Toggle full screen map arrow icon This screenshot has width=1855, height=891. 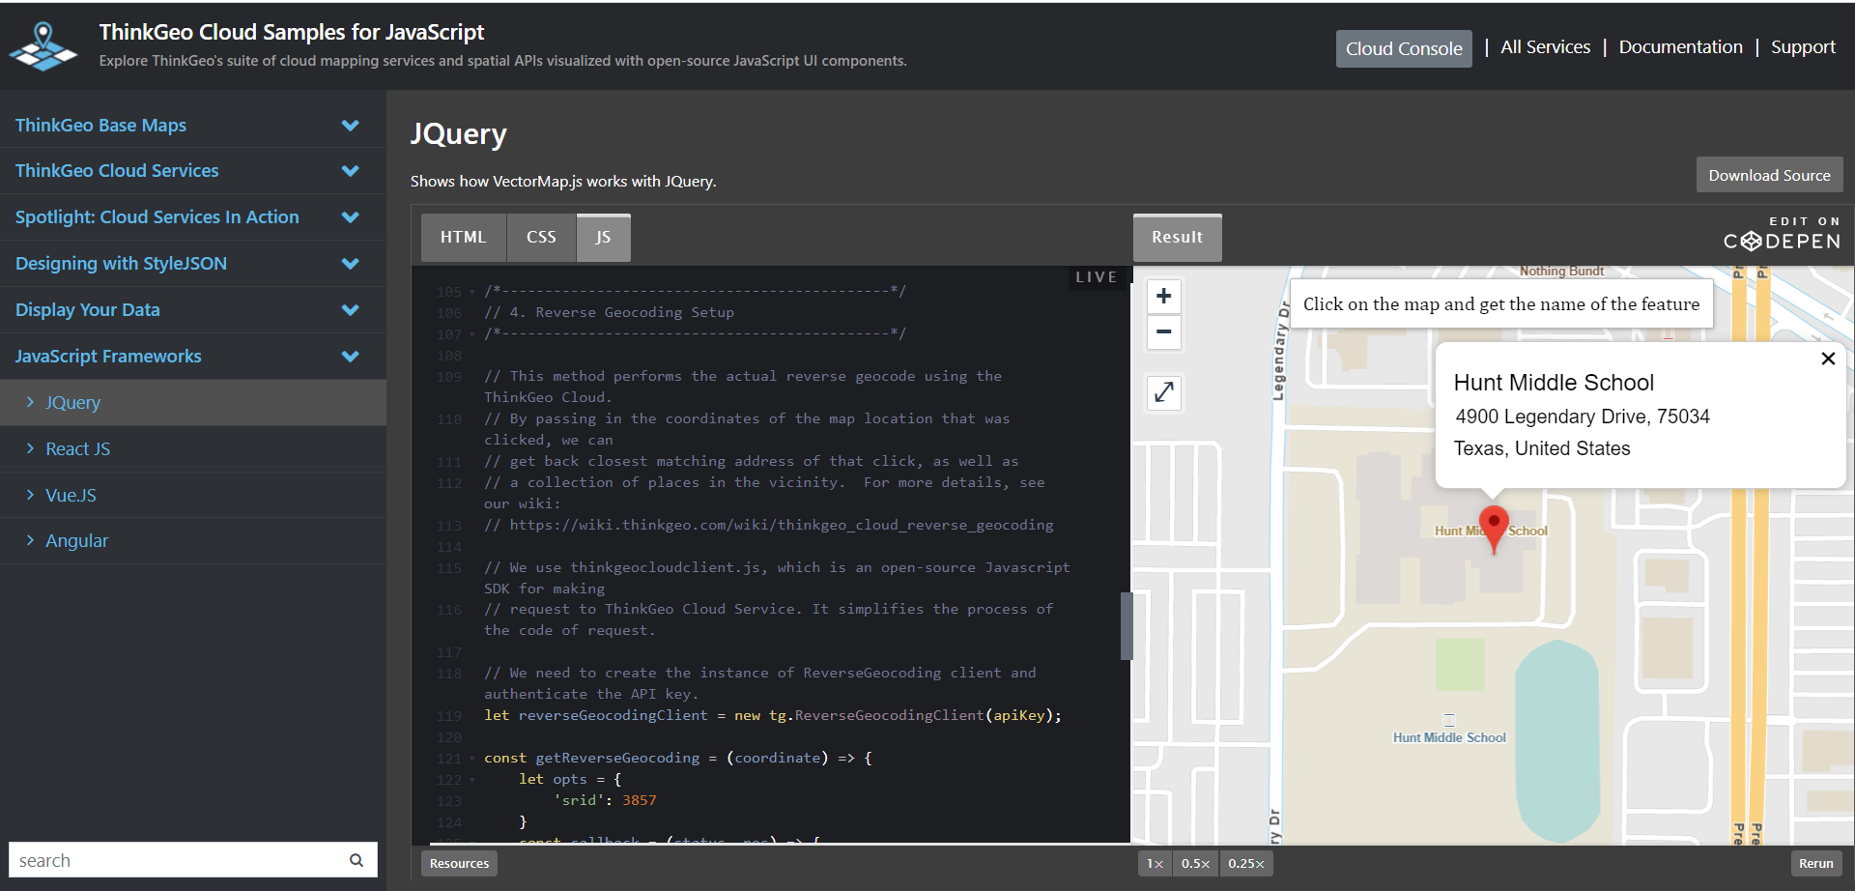point(1164,392)
